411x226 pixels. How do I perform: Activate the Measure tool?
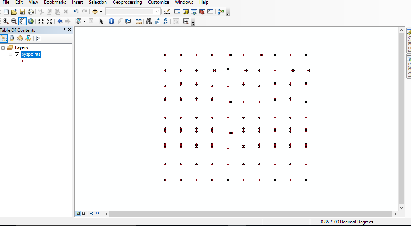point(139,21)
